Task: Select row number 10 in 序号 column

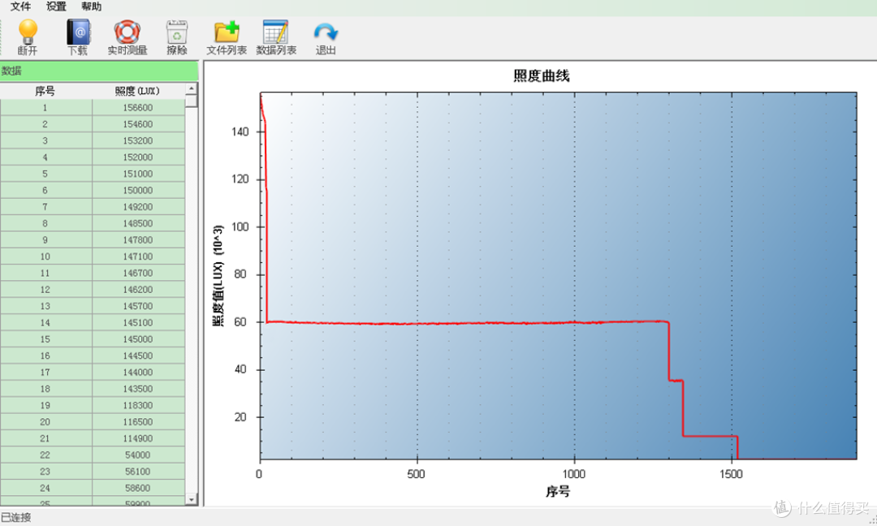Action: 45,257
